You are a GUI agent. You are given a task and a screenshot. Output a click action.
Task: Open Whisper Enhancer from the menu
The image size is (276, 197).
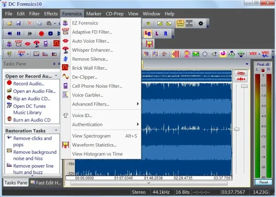(101, 50)
